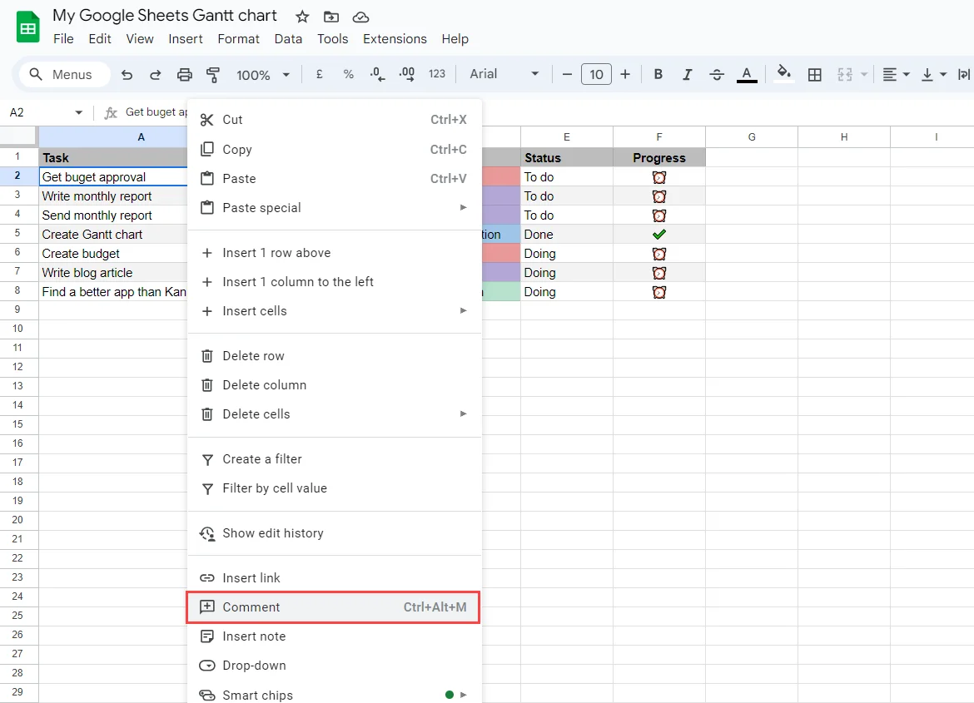
Task: Open the Data menu
Action: click(288, 39)
